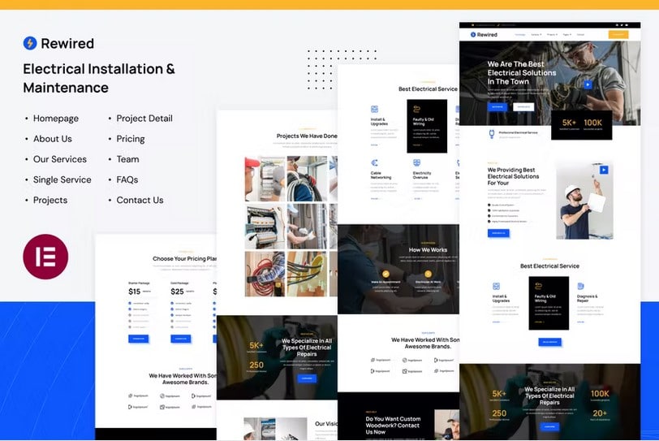Click the 20+ statistic in bottom right

[600, 413]
